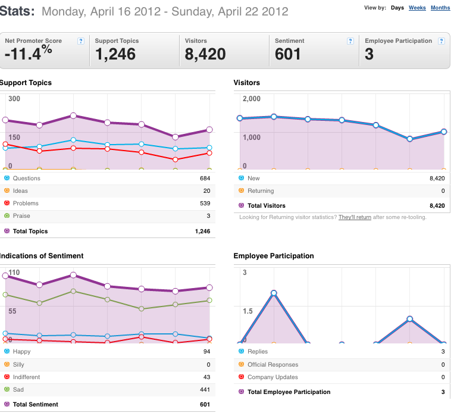This screenshot has width=454, height=419.
Task: Switch view to Months
Action: [x=440, y=8]
